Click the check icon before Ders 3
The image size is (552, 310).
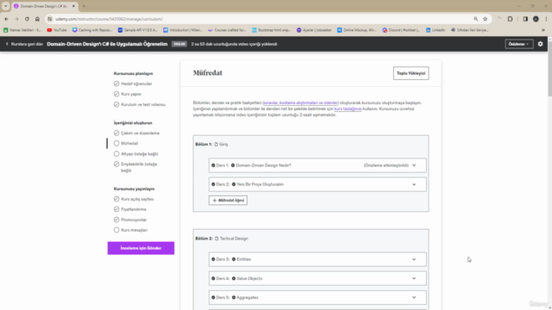pos(213,259)
